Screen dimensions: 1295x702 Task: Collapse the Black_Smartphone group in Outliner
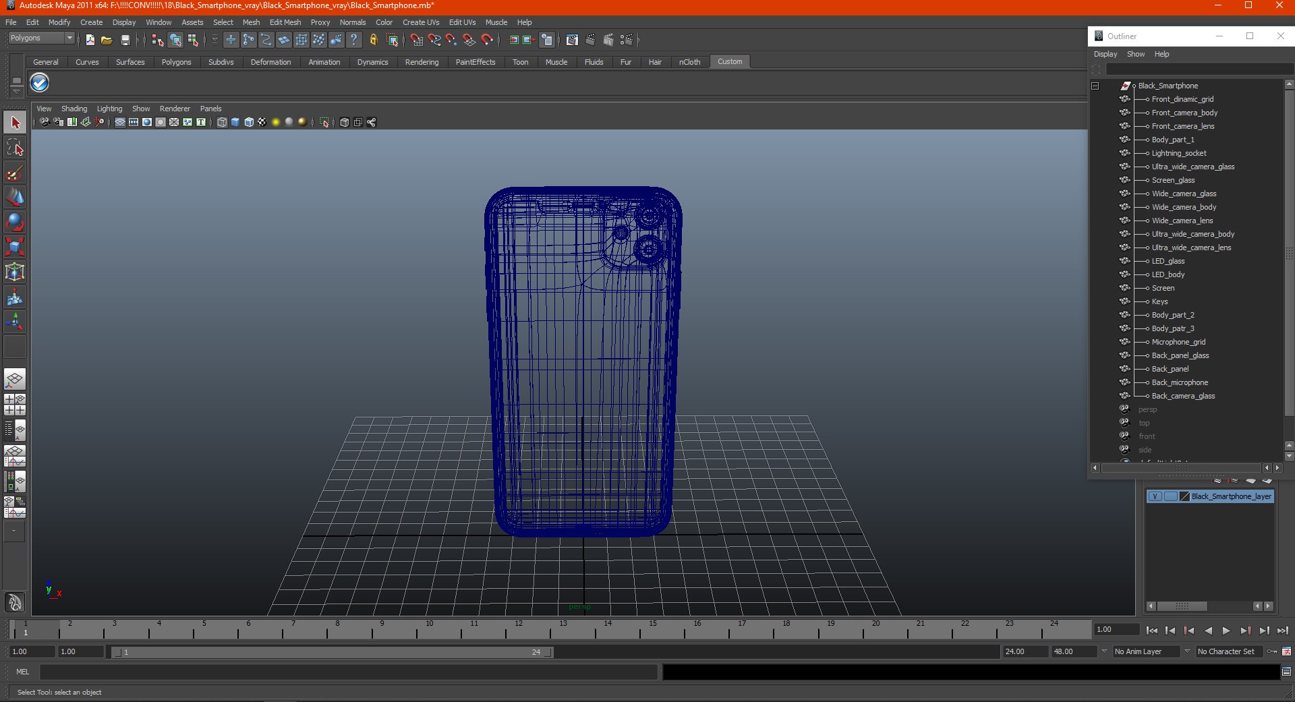click(x=1095, y=86)
